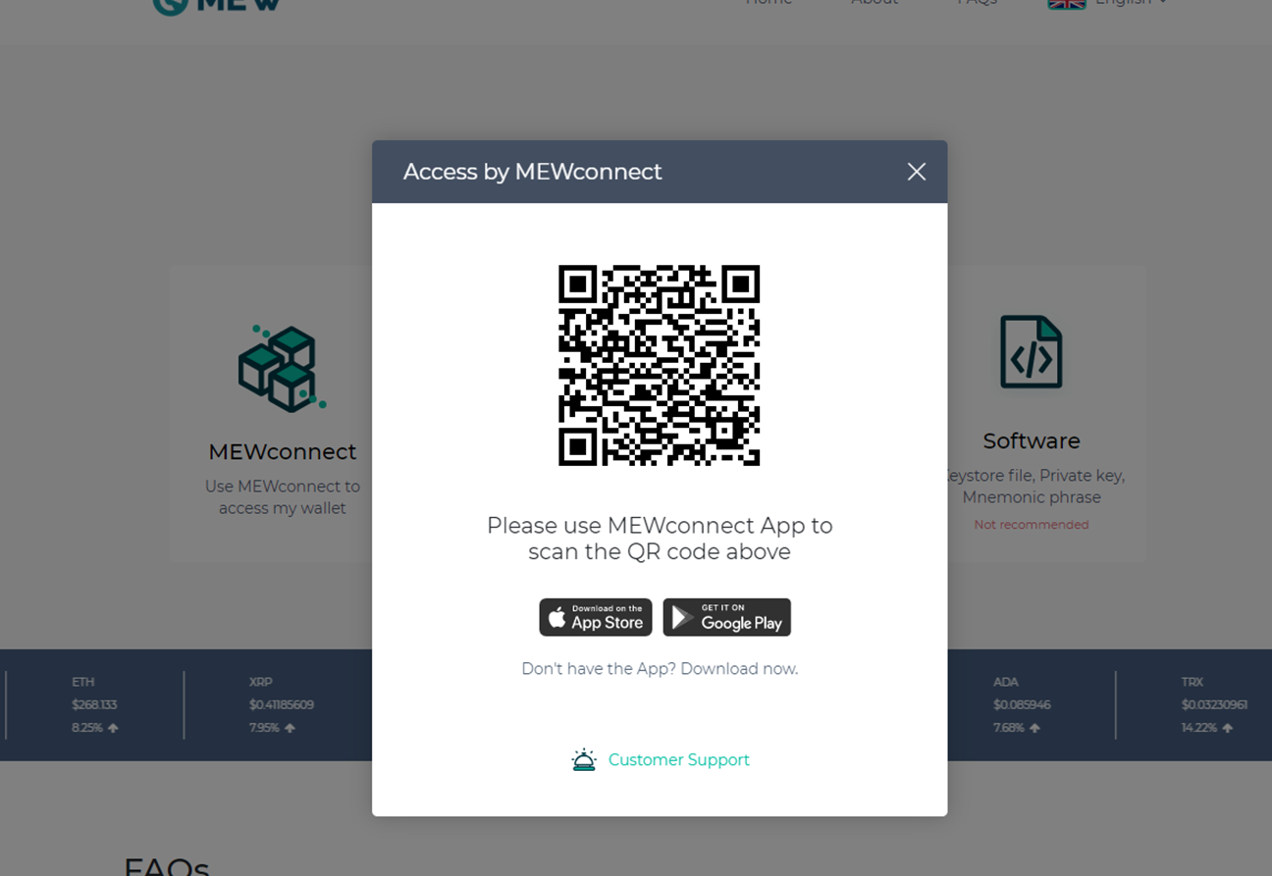Click the FAQs section heading
The height and width of the screenshot is (876, 1272).
pos(167,865)
